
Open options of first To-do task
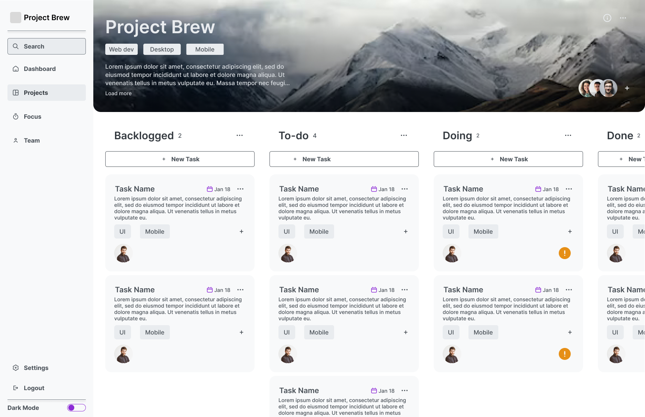pyautogui.click(x=405, y=189)
